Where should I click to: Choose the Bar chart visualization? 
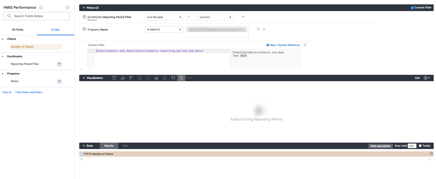[x=131, y=78]
